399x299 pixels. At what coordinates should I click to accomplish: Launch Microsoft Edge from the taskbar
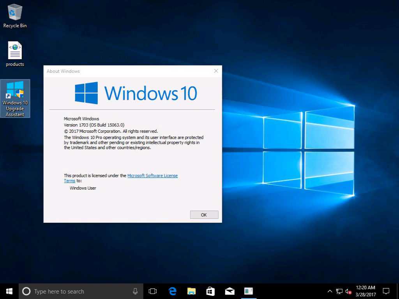click(x=173, y=291)
